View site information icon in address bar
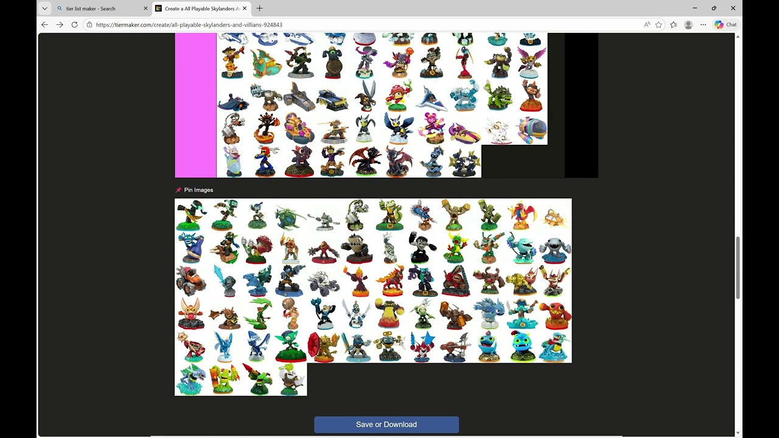 click(x=89, y=25)
